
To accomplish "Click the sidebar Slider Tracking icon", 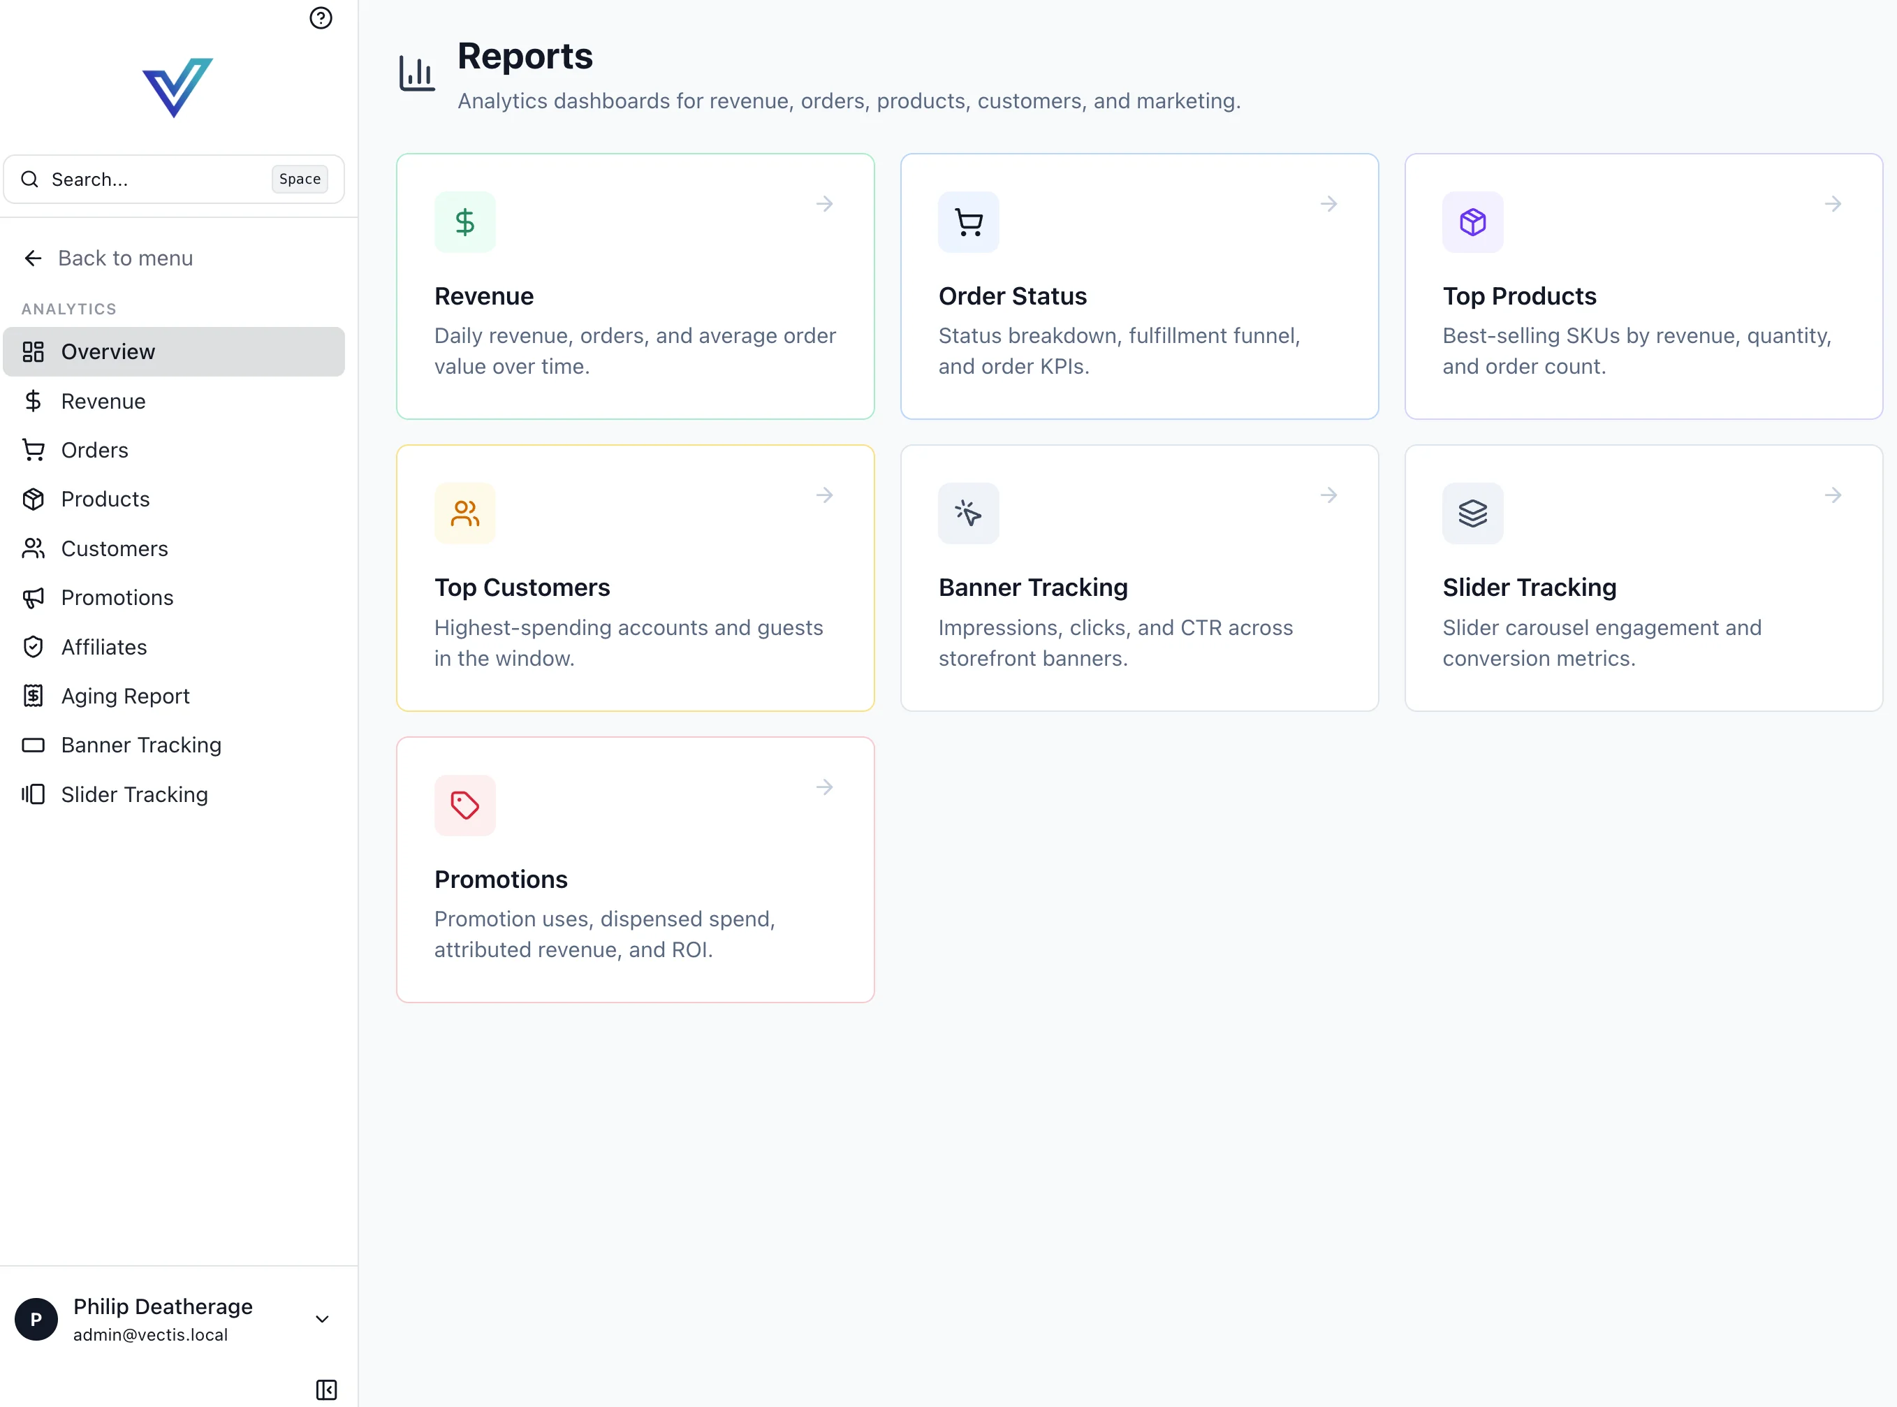I will coord(34,794).
